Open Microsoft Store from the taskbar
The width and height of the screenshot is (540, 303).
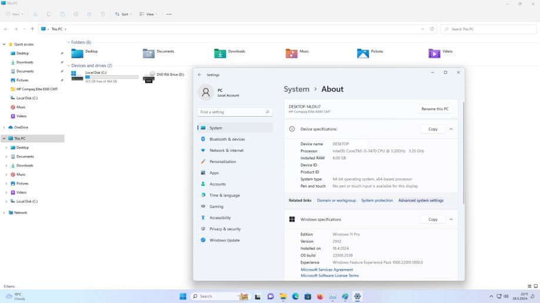tap(307, 297)
